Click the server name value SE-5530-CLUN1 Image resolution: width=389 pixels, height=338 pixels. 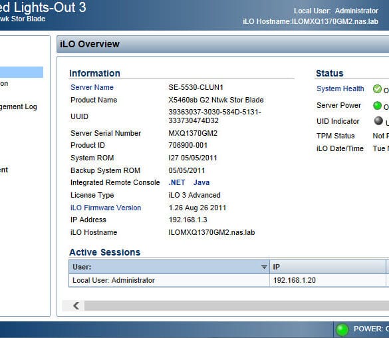coord(195,87)
